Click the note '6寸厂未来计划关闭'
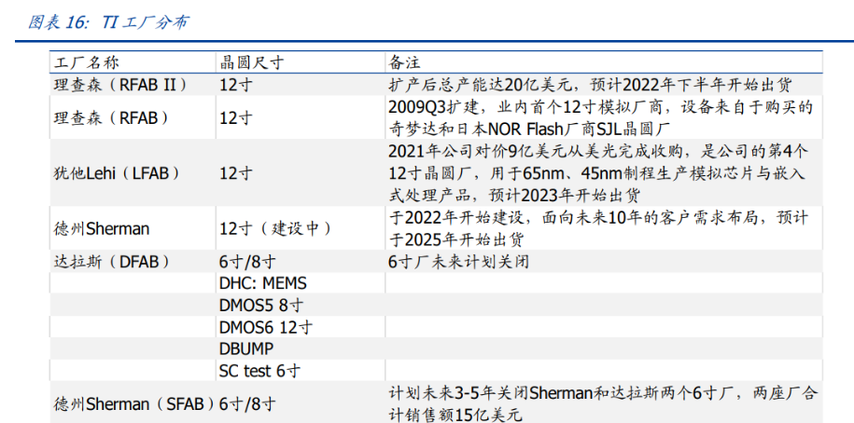Viewport: 854px width, 423px height. pos(458,263)
